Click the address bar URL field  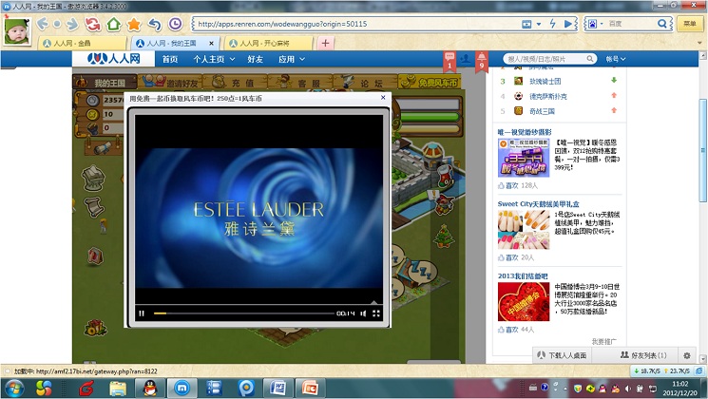tap(356, 24)
